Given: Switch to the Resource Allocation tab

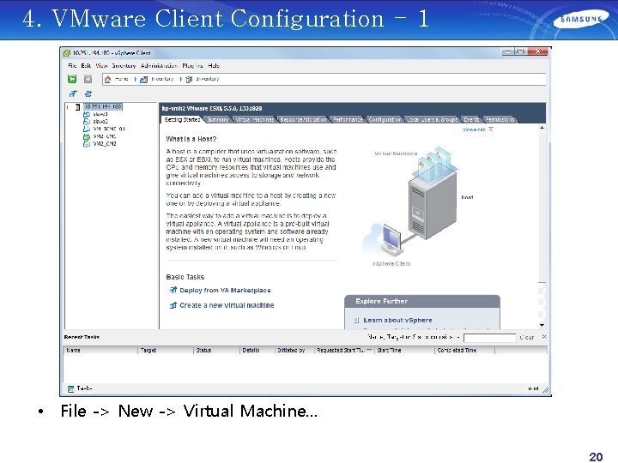Looking at the screenshot, I should [x=303, y=119].
